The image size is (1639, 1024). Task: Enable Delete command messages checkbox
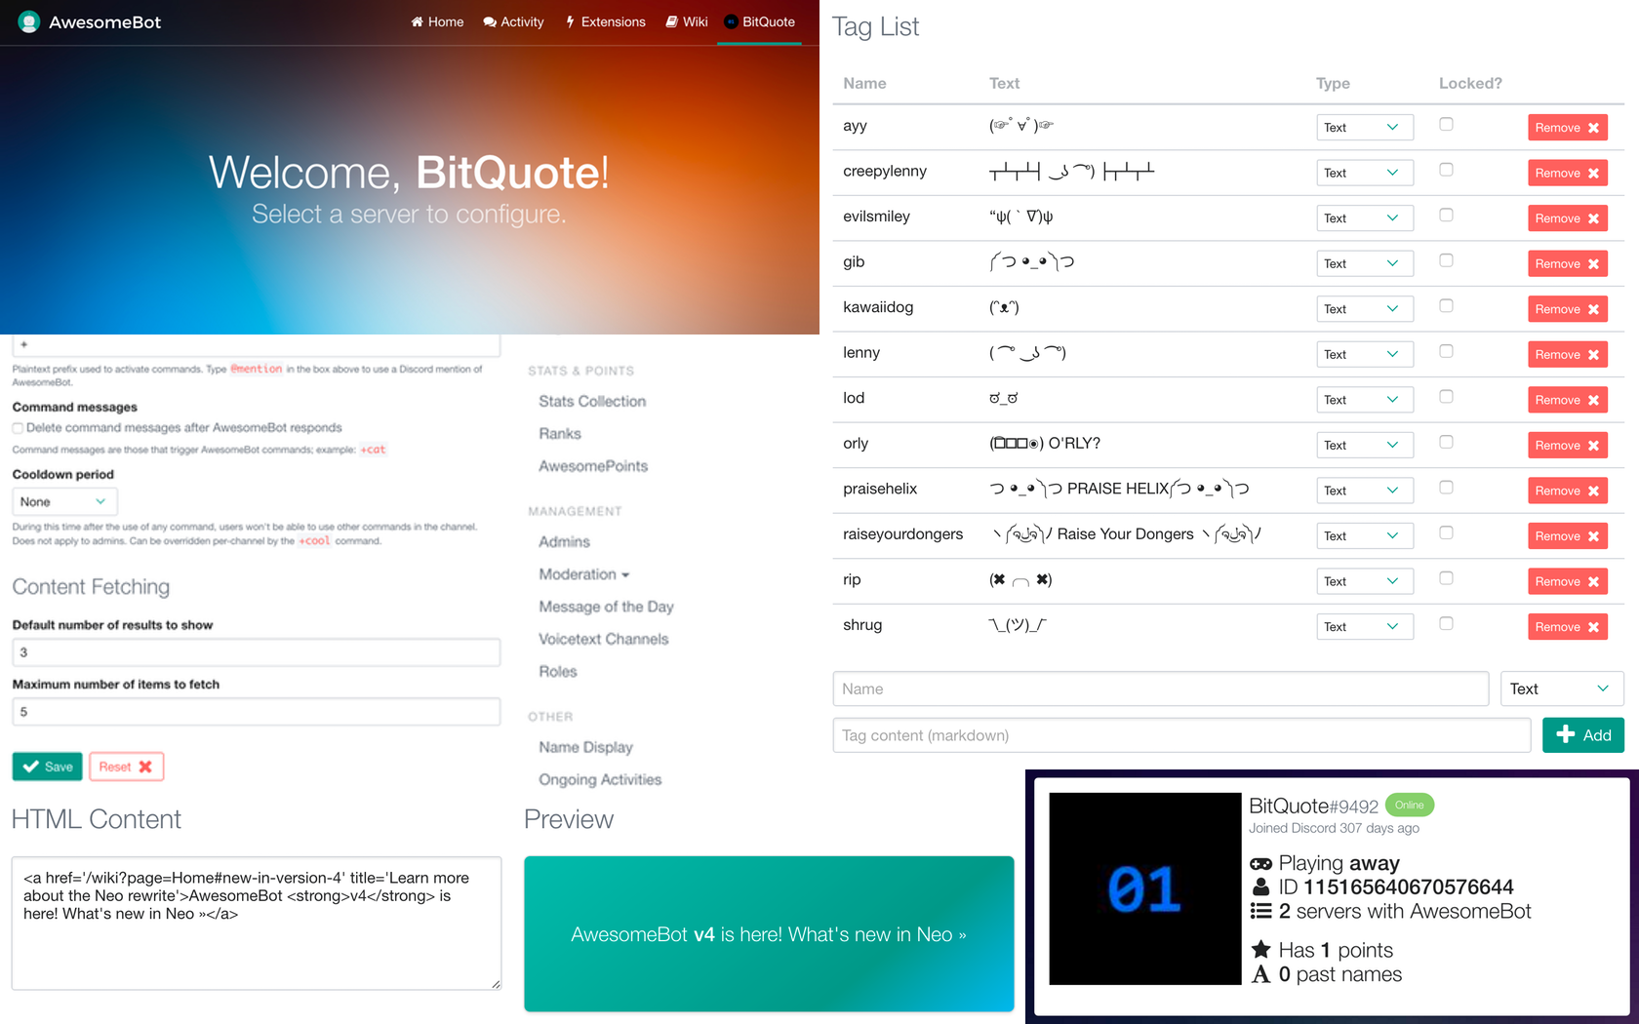pyautogui.click(x=18, y=428)
